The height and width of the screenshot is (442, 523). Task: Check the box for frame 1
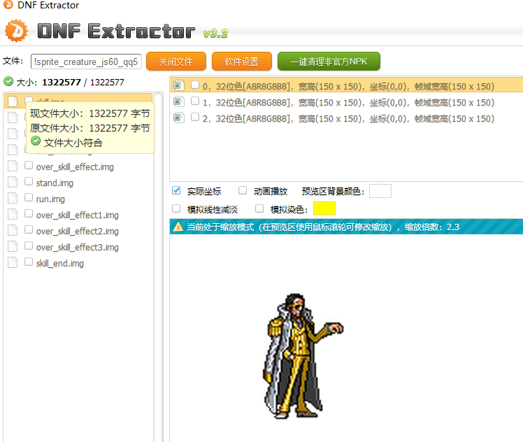[195, 101]
